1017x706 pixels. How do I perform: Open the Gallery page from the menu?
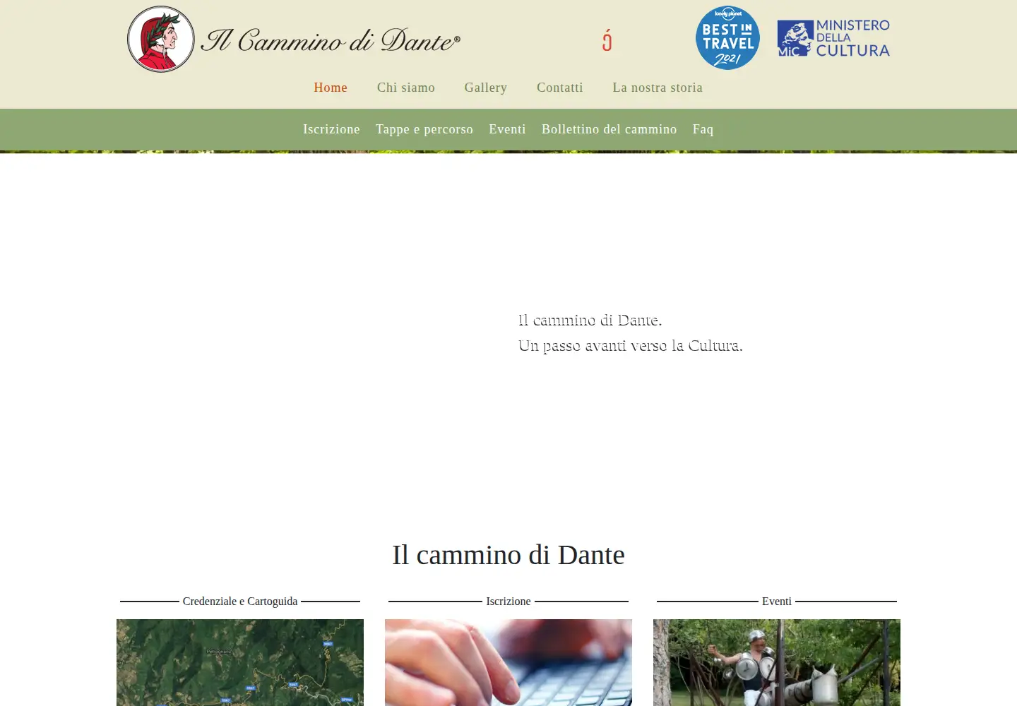click(486, 88)
